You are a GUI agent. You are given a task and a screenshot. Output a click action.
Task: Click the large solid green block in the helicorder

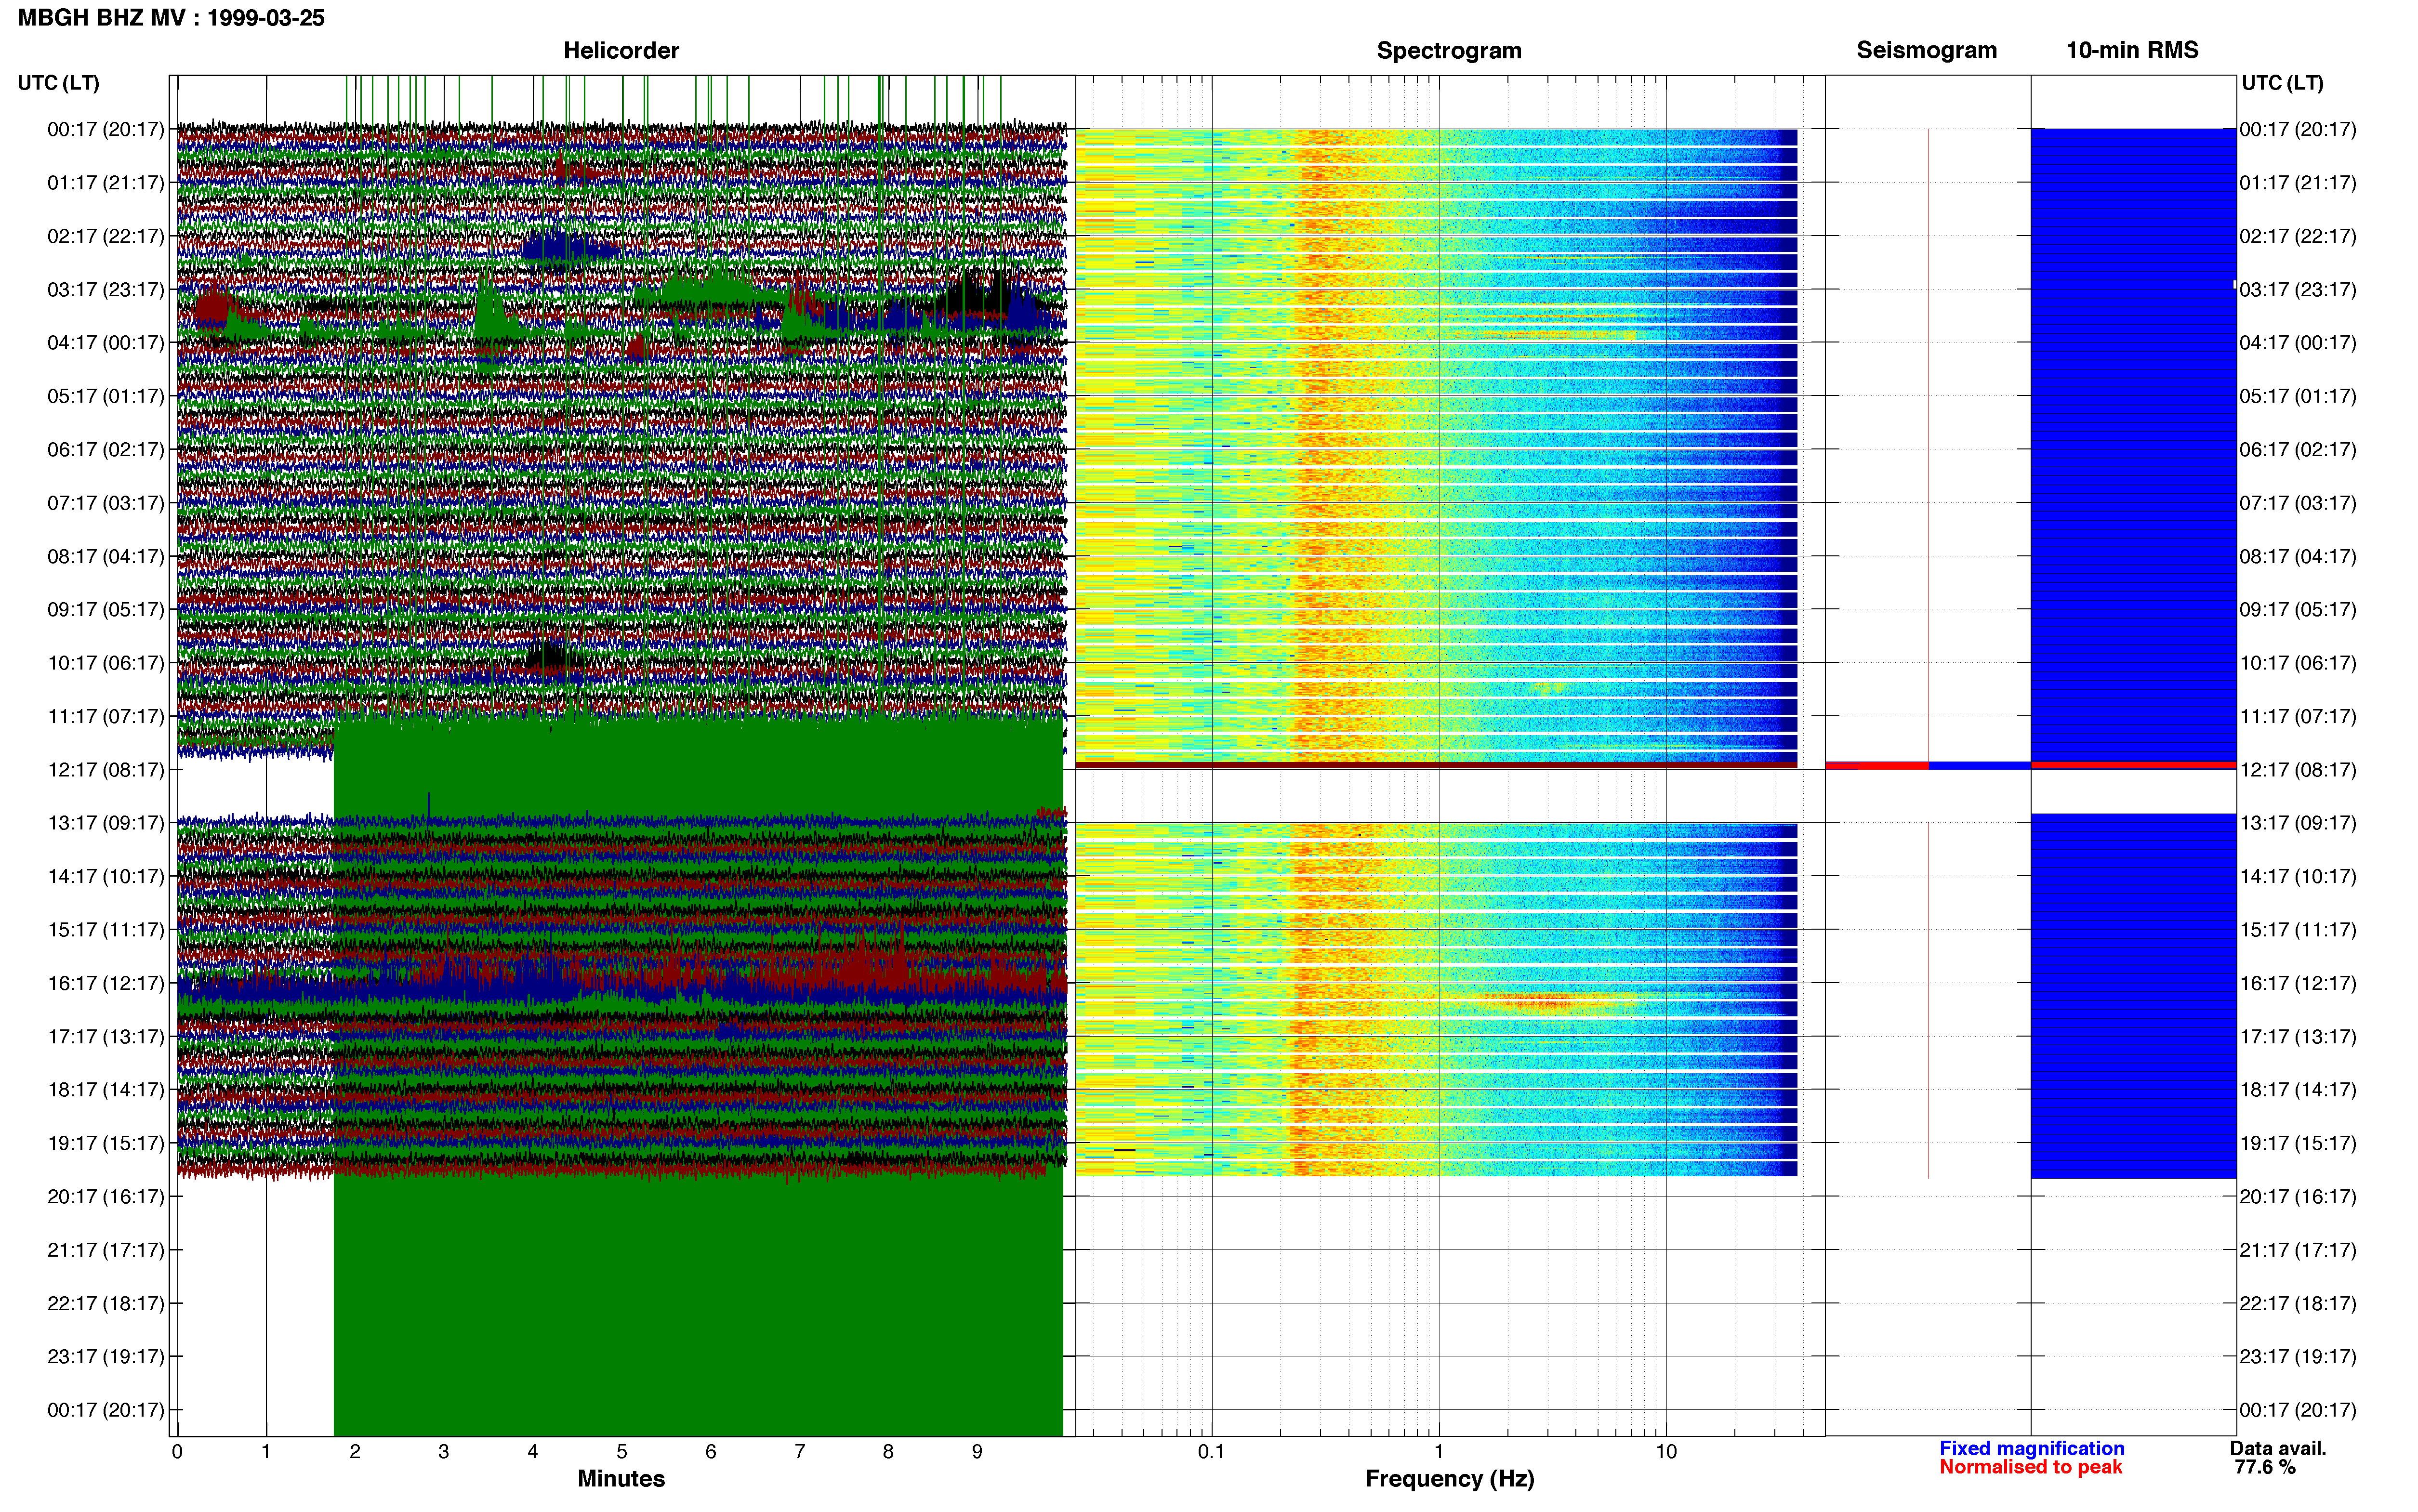698,1305
